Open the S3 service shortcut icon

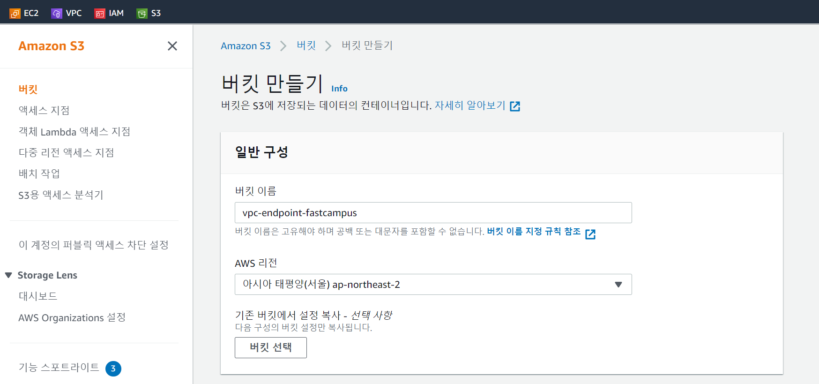(142, 14)
